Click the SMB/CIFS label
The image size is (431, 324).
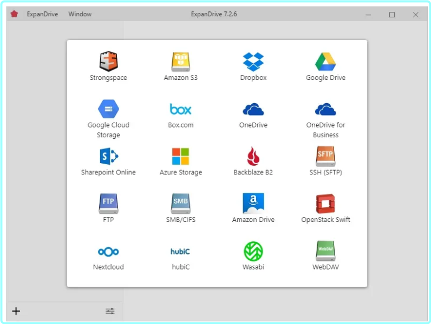click(181, 220)
